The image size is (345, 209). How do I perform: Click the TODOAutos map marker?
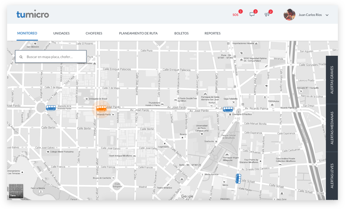(x=272, y=105)
